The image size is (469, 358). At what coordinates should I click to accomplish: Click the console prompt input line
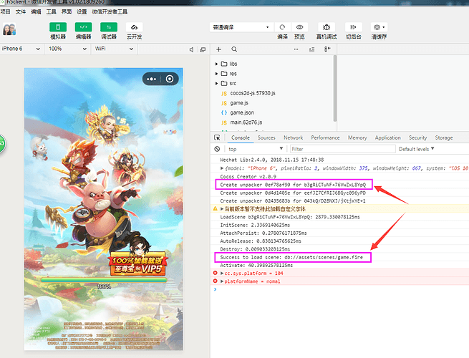[341, 289]
